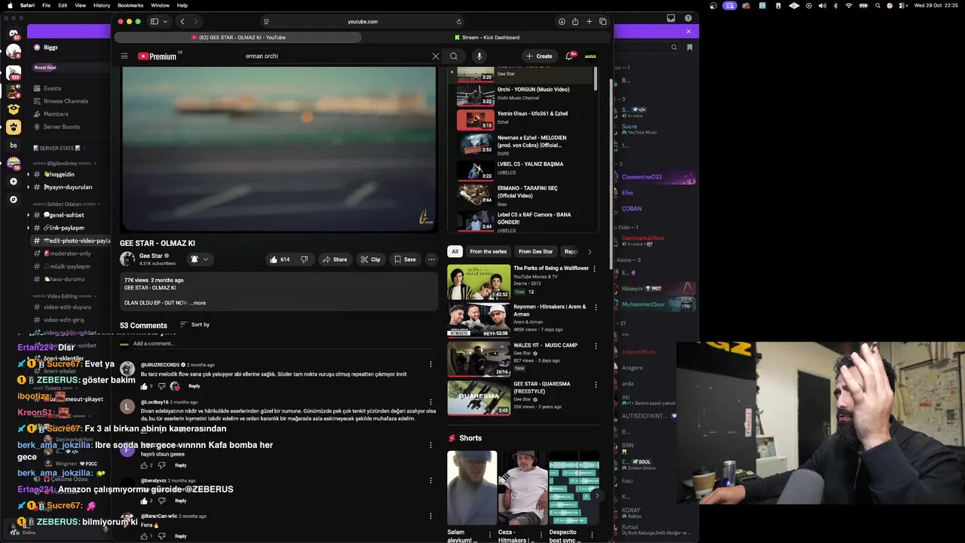Open Discord direct messages home icon
The image size is (965, 543).
point(14,34)
